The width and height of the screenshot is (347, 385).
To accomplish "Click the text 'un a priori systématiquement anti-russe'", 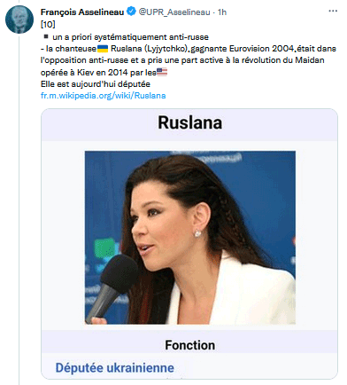I will [x=130, y=37].
